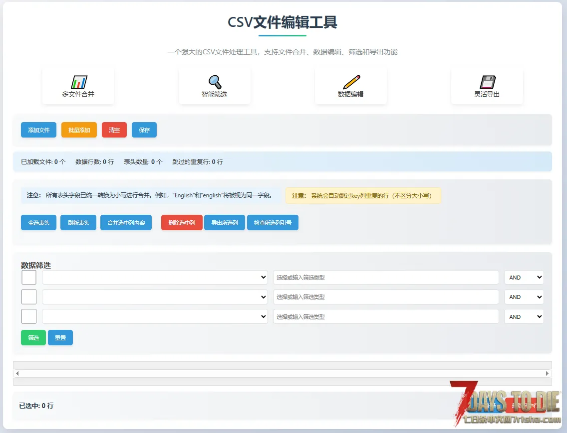The image size is (567, 433).
Task: Enable the second filter row checkbox
Action: click(x=29, y=297)
